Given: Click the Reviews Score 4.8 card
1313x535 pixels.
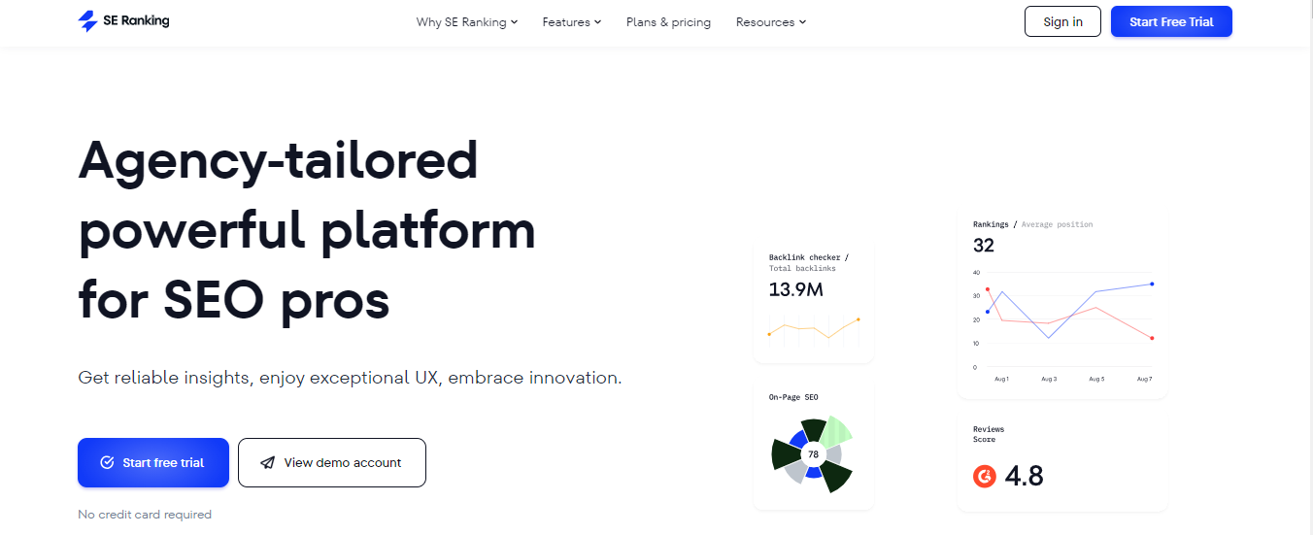Looking at the screenshot, I should click(1061, 462).
